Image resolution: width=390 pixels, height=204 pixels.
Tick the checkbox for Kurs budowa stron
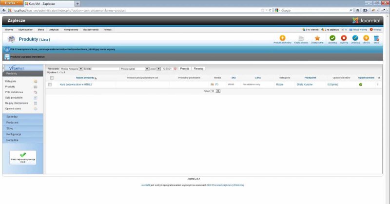point(50,85)
